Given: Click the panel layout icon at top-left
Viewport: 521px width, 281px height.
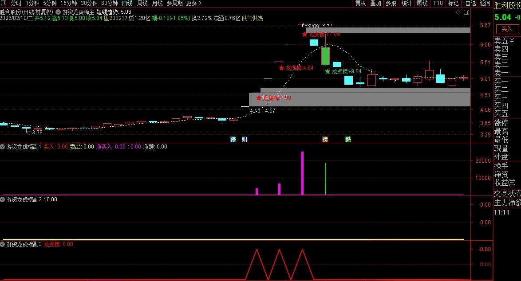Looking at the screenshot, I should 4,3.
